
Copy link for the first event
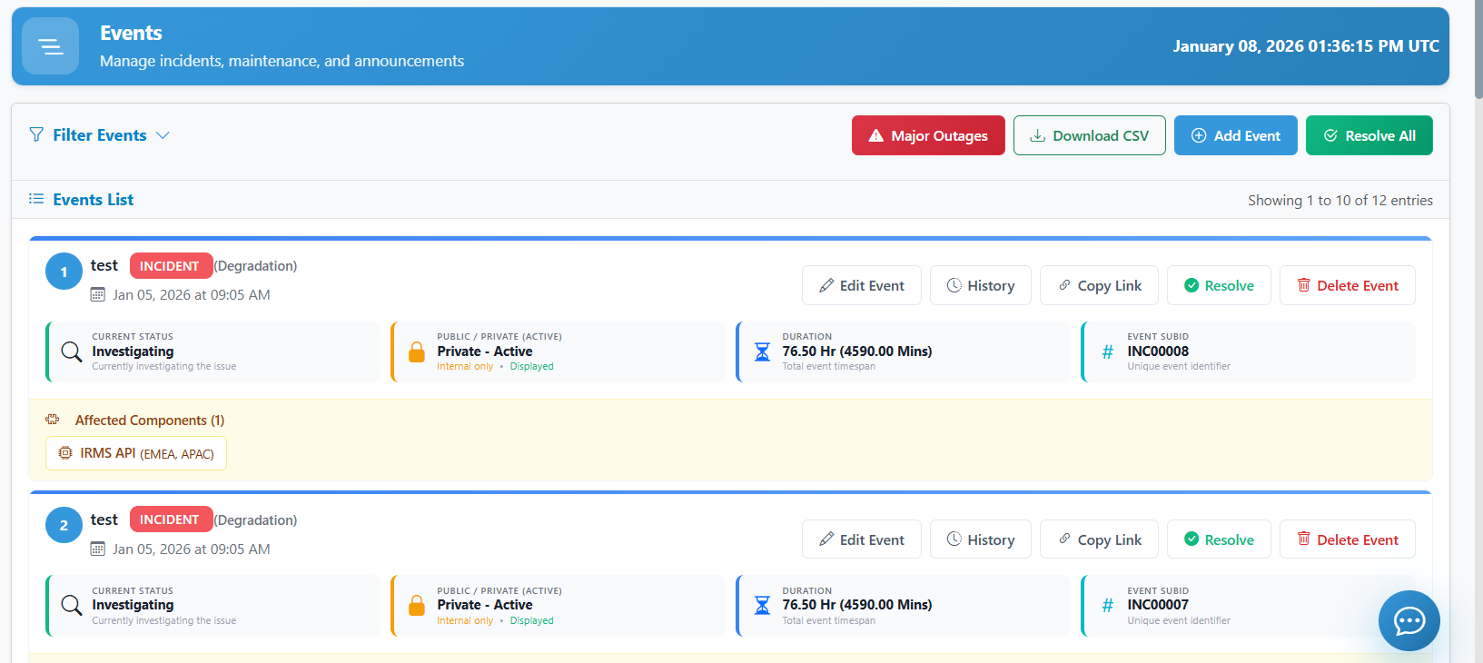click(x=1099, y=285)
